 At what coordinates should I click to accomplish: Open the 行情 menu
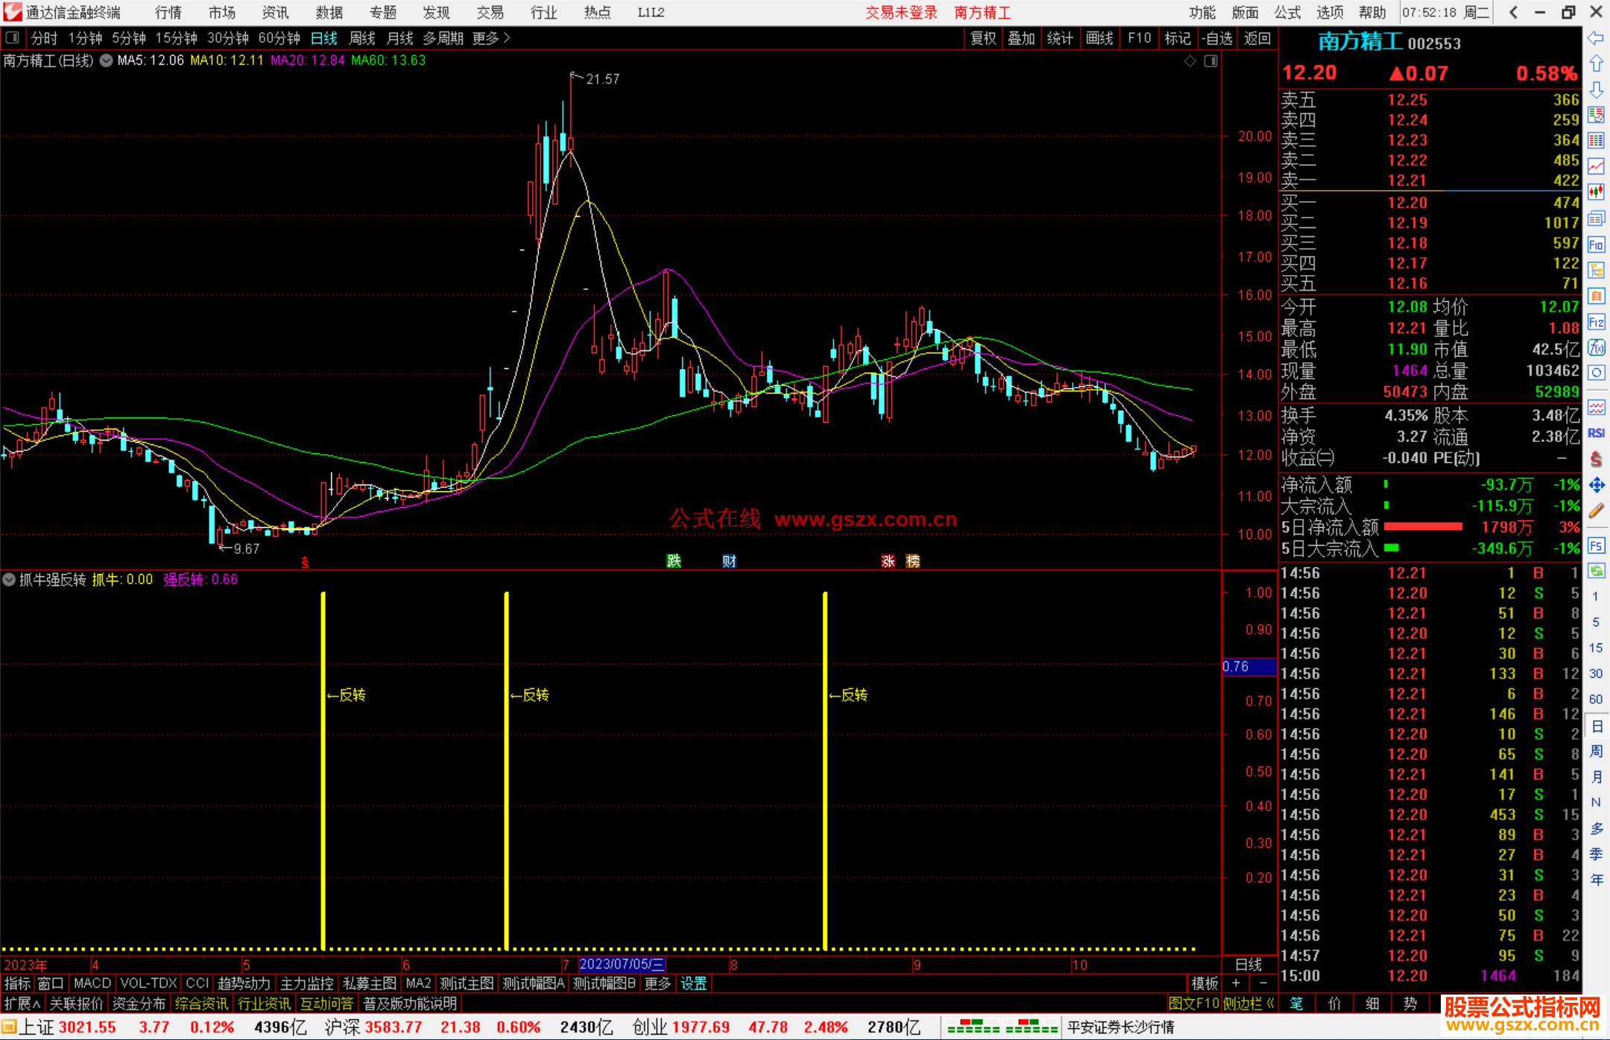[168, 13]
